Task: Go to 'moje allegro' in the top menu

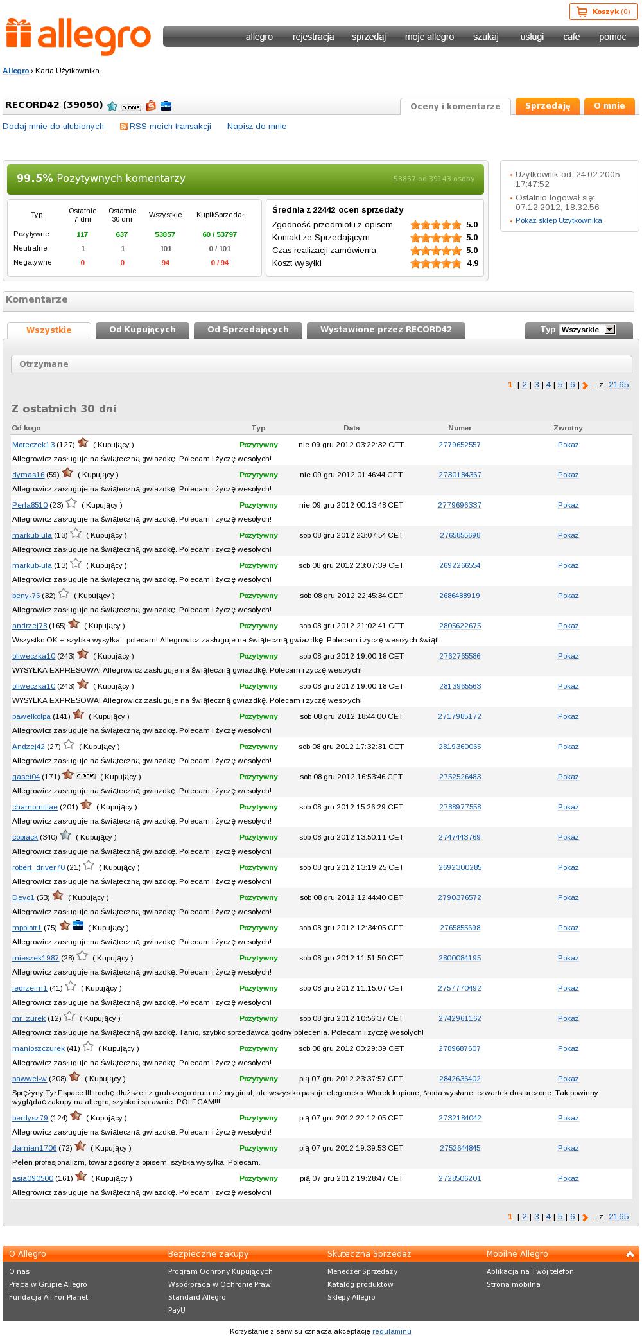Action: coord(429,37)
